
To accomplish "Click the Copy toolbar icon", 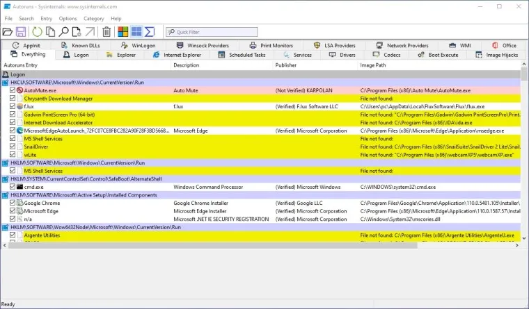I will (x=50, y=32).
